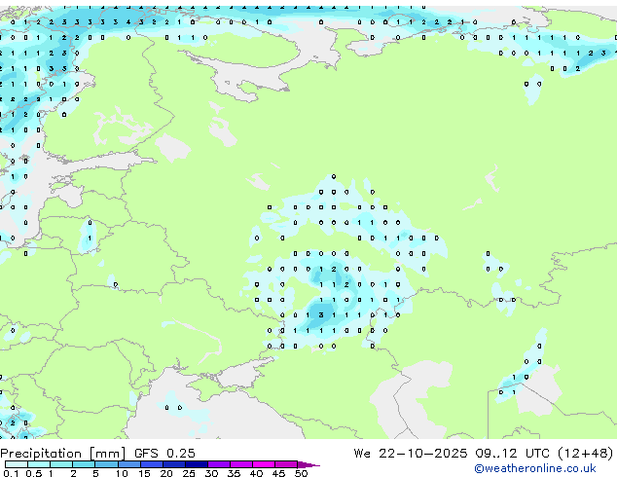Image resolution: width=617 pixels, height=477 pixels.
Task: Click the 25–30 mm dark navy legend swatch
Action: 196,464
